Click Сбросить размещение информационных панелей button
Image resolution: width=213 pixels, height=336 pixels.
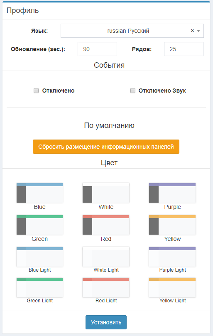tap(106, 147)
